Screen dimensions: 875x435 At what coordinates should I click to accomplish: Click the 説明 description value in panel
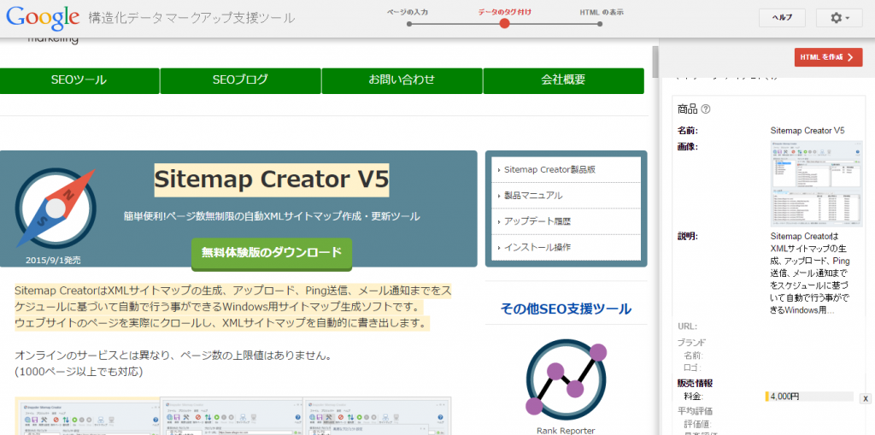pyautogui.click(x=809, y=273)
